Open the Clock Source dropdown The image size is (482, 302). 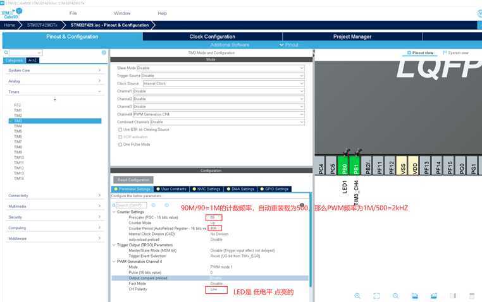coord(224,83)
